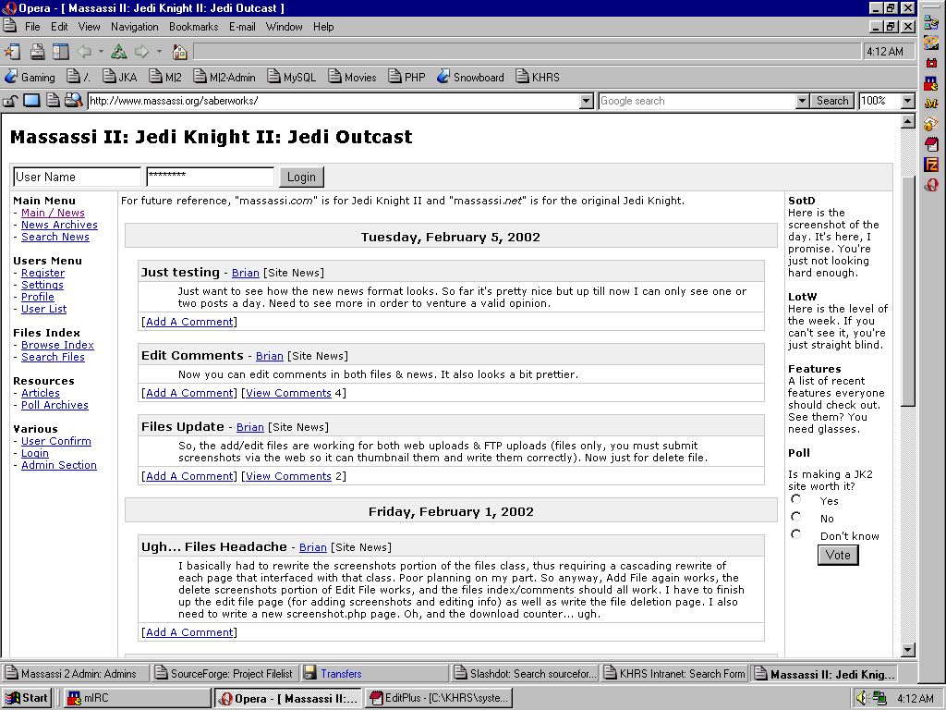Viewport: 946px width, 710px height.
Task: Click the Brian author link on Files Update
Action: click(x=249, y=427)
